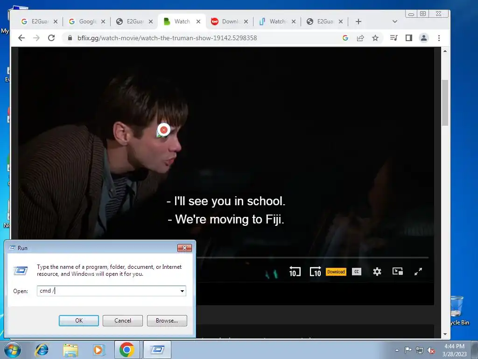Image resolution: width=478 pixels, height=359 pixels.
Task: Click the page scrollbar thumb
Action: click(445, 102)
